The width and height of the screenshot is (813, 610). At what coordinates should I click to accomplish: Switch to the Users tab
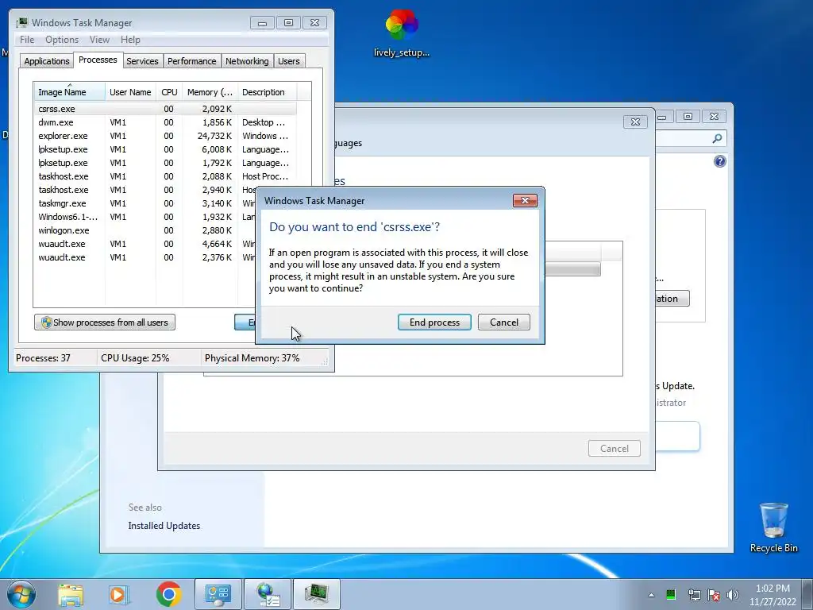coord(289,61)
